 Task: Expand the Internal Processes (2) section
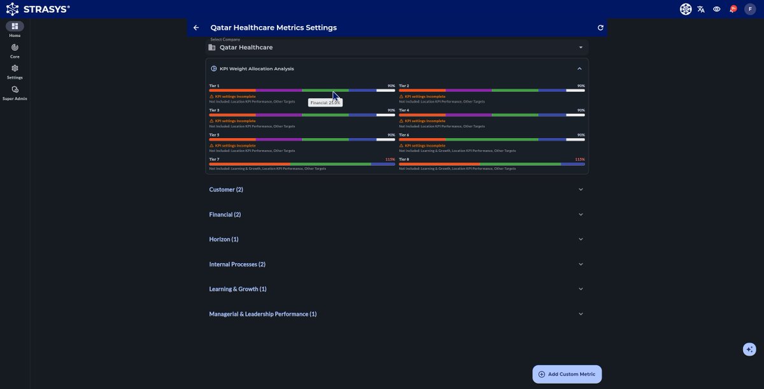(397, 264)
